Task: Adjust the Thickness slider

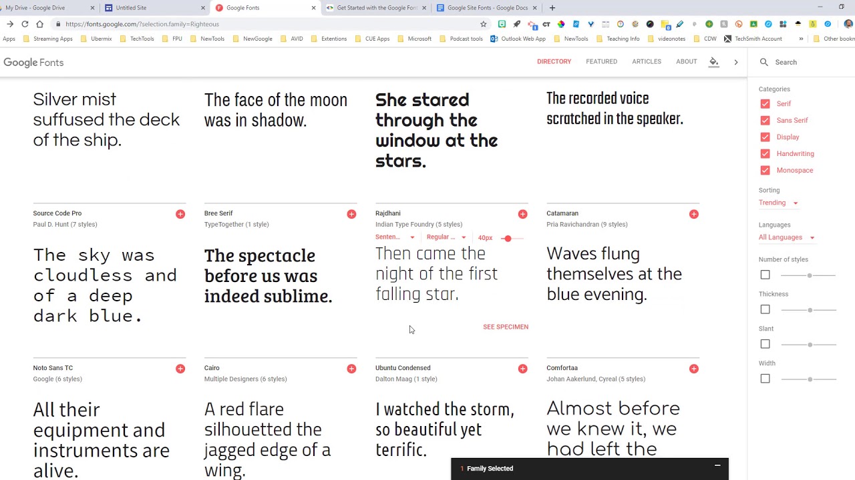Action: coord(810,310)
